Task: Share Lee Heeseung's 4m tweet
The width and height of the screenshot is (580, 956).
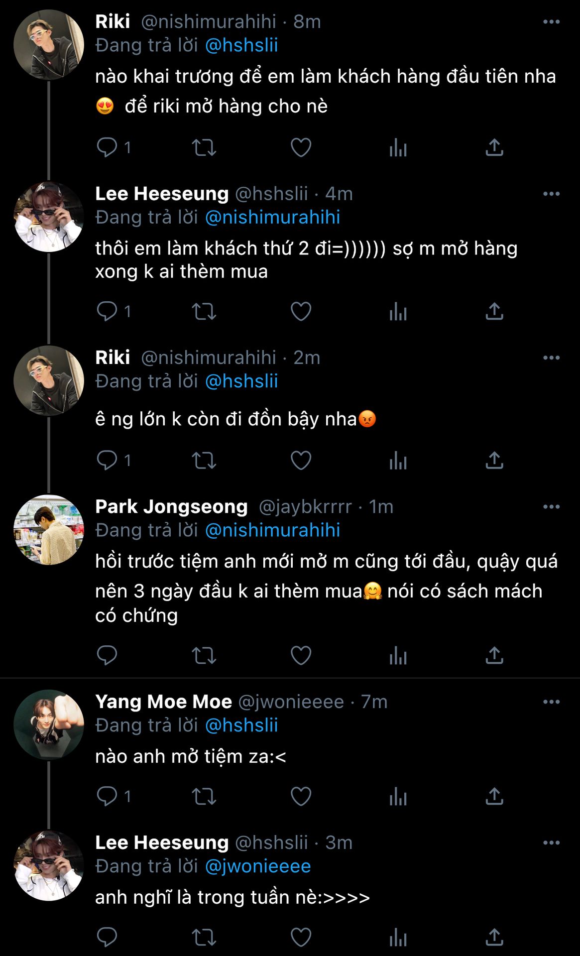Action: coord(494,311)
